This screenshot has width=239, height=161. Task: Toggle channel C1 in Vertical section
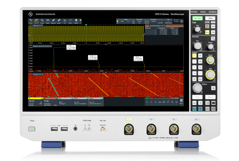(194, 55)
